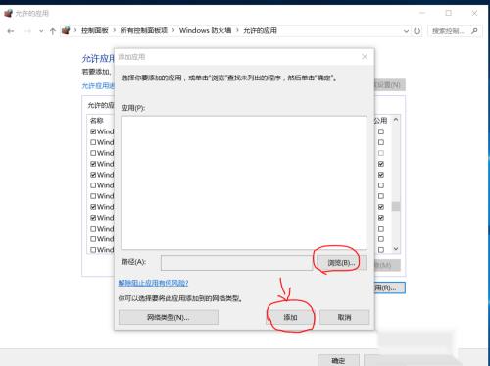Click the 浏览(B)... browse button
Viewport: 490px width, 366px height.
click(x=341, y=263)
